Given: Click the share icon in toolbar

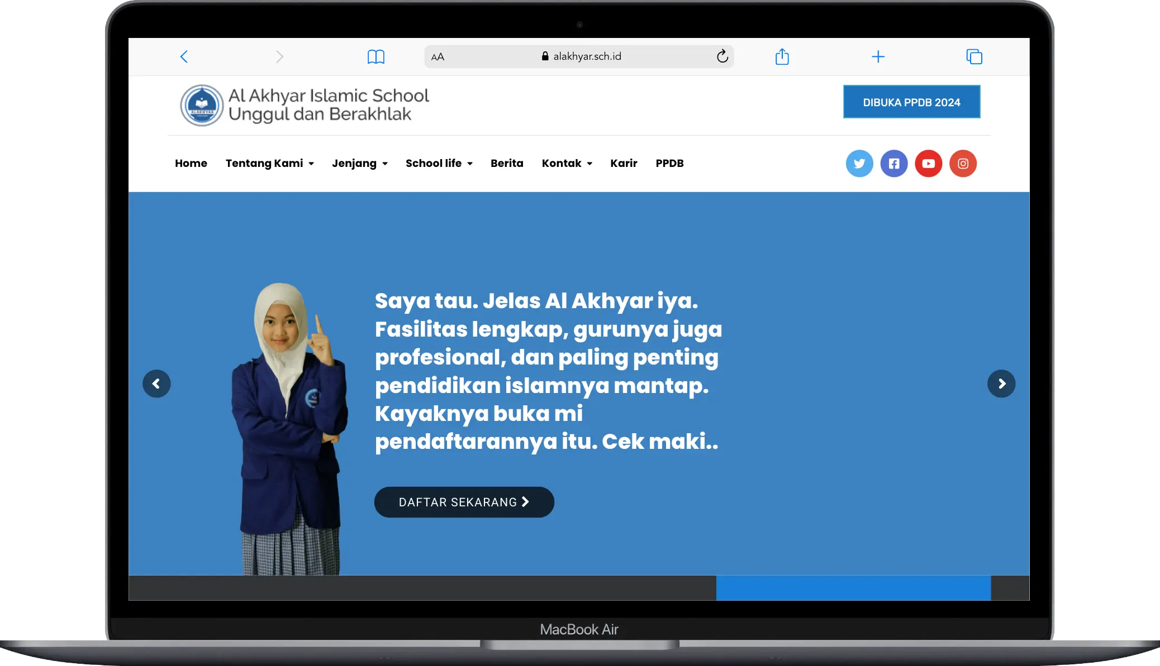Looking at the screenshot, I should pos(782,56).
